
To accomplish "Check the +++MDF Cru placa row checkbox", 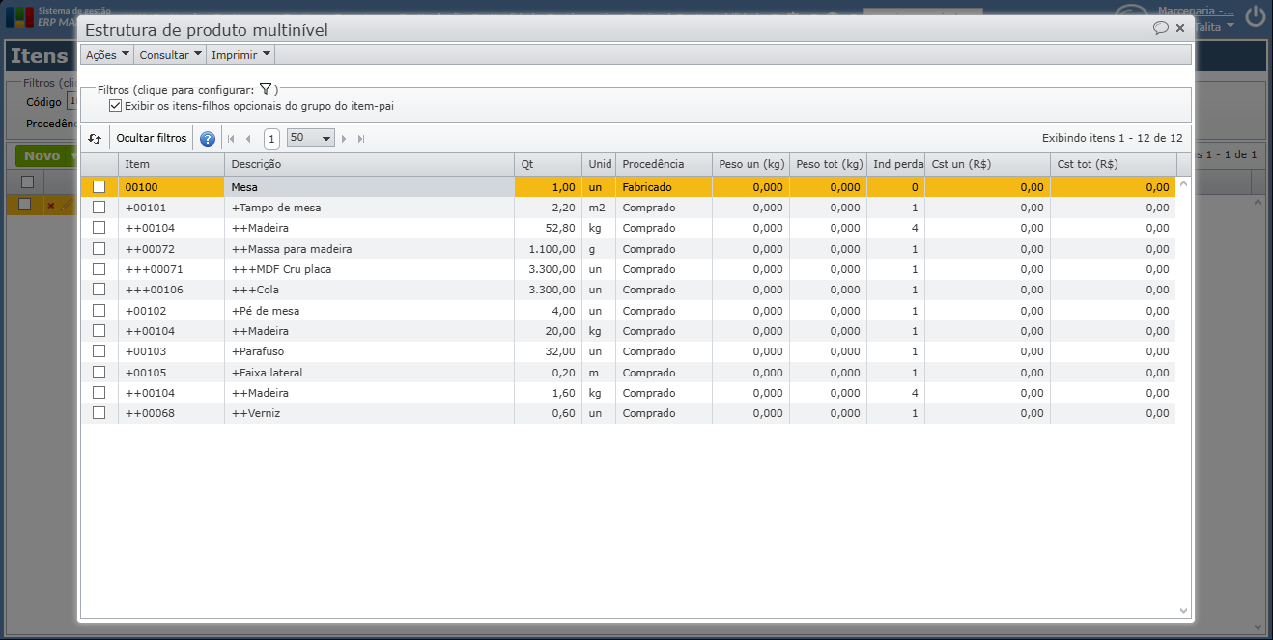I will click(99, 269).
